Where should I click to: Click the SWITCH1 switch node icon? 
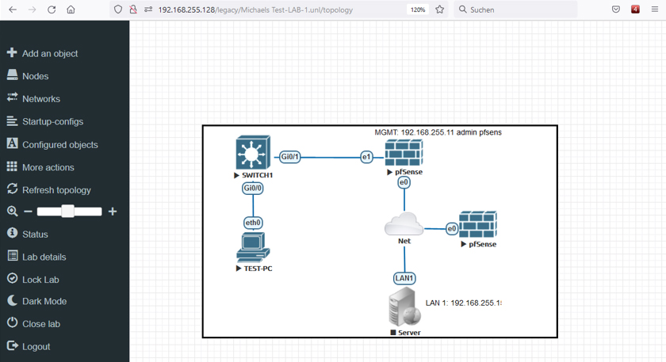[253, 153]
